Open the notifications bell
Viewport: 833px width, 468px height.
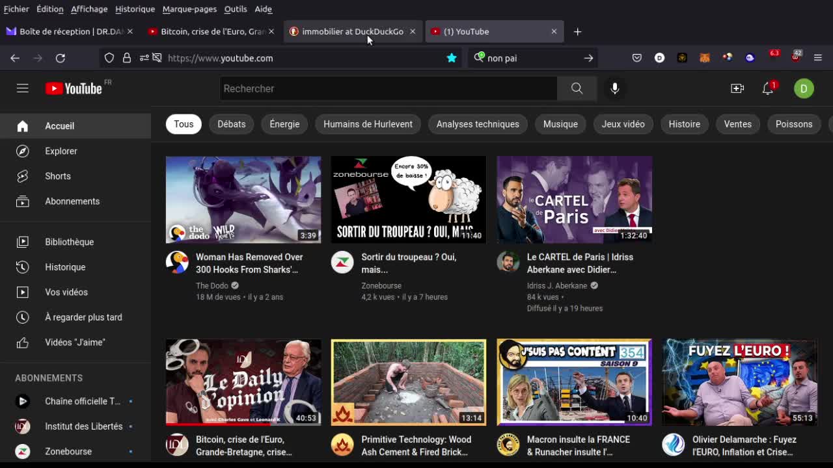[768, 88]
